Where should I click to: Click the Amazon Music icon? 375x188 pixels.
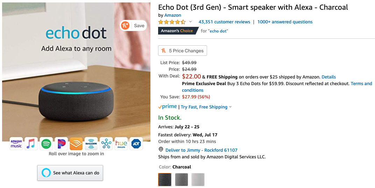(16, 143)
